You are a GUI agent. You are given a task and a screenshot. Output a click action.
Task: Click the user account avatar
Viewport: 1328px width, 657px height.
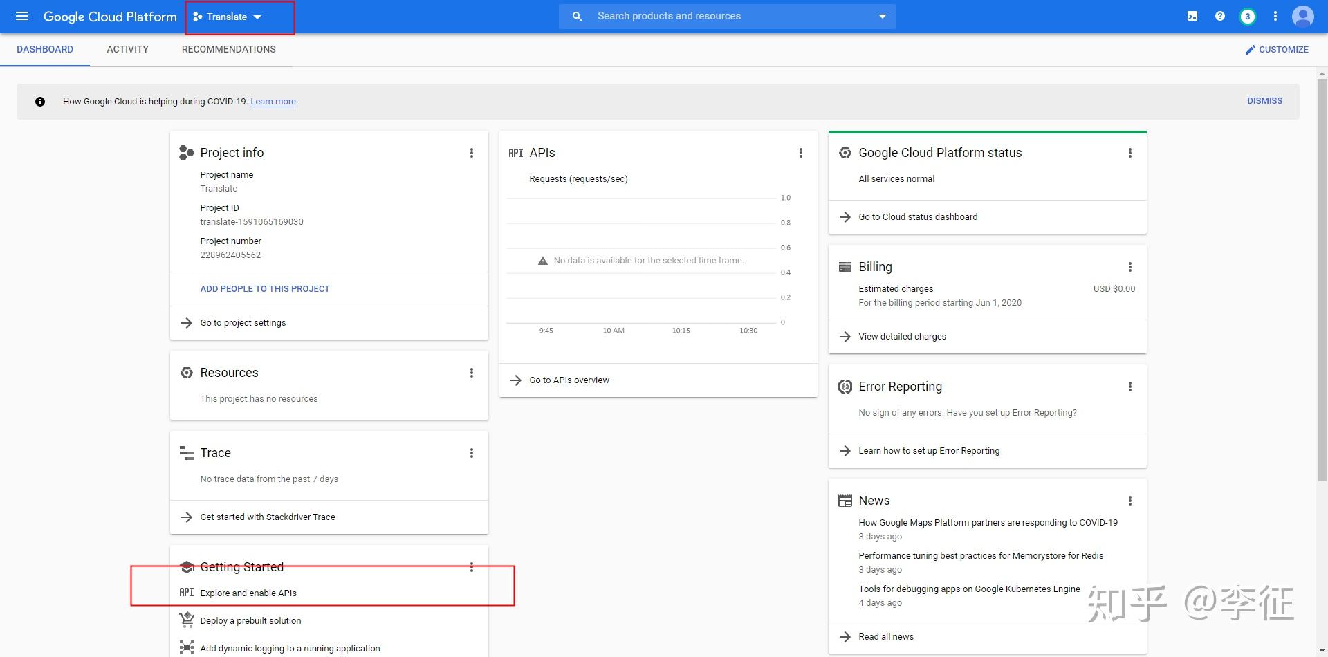click(1302, 17)
